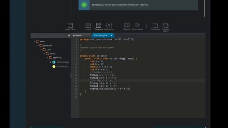Click the 'double c = b + 38;' line
This screenshot has width=228, height=128.
(x=102, y=67)
